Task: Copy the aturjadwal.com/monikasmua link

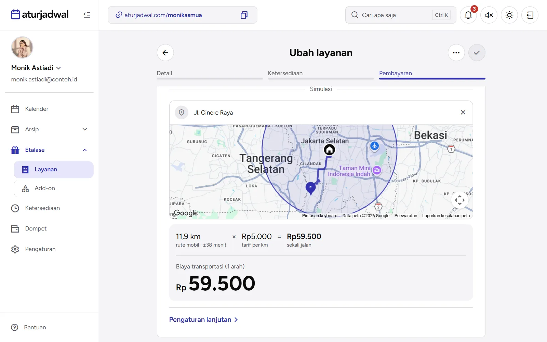Action: click(244, 15)
